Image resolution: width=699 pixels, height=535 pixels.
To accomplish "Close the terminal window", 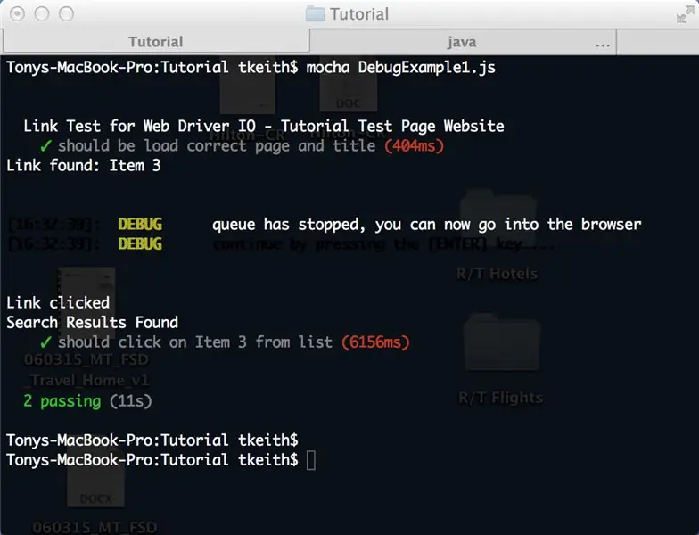I will click(18, 14).
